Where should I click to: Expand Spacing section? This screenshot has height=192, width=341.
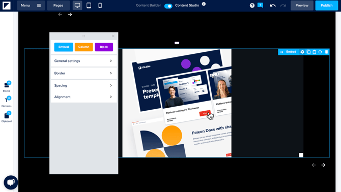[84, 85]
